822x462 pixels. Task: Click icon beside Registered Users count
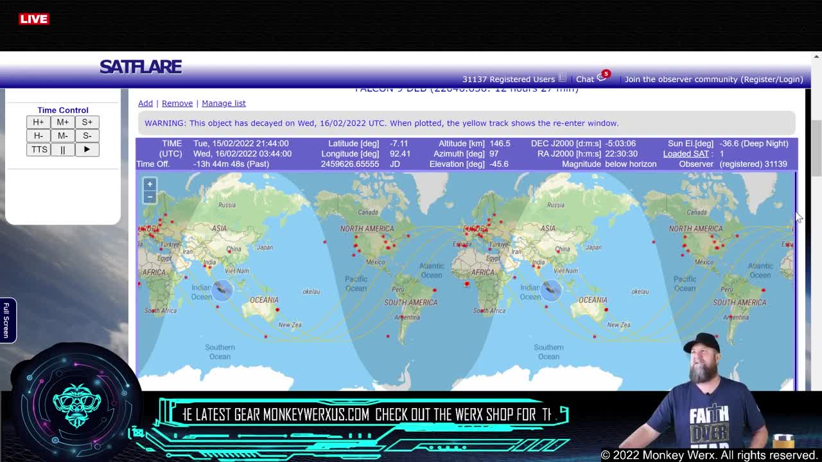coord(563,78)
